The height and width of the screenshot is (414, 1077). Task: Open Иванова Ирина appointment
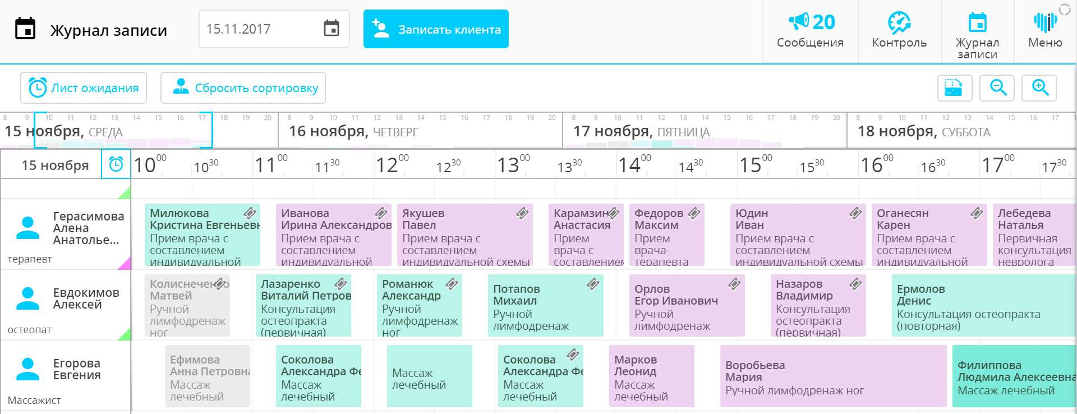[x=334, y=235]
